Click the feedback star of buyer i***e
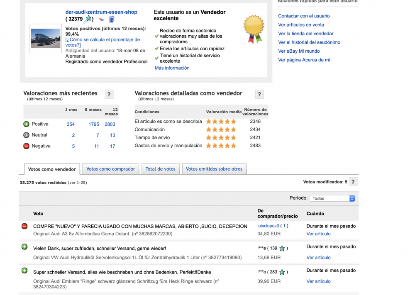This screenshot has height=295, width=415. click(x=282, y=249)
